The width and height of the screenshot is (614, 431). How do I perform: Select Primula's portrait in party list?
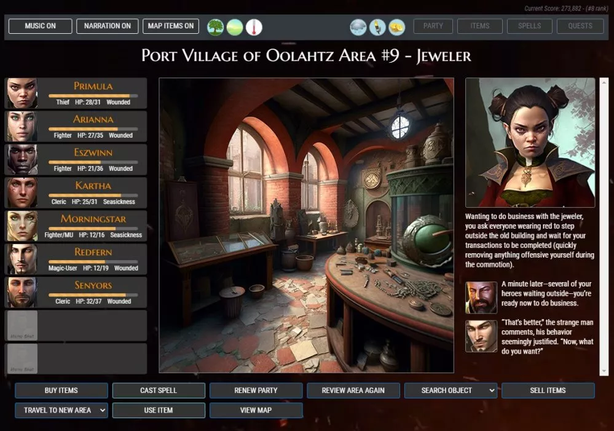point(22,93)
